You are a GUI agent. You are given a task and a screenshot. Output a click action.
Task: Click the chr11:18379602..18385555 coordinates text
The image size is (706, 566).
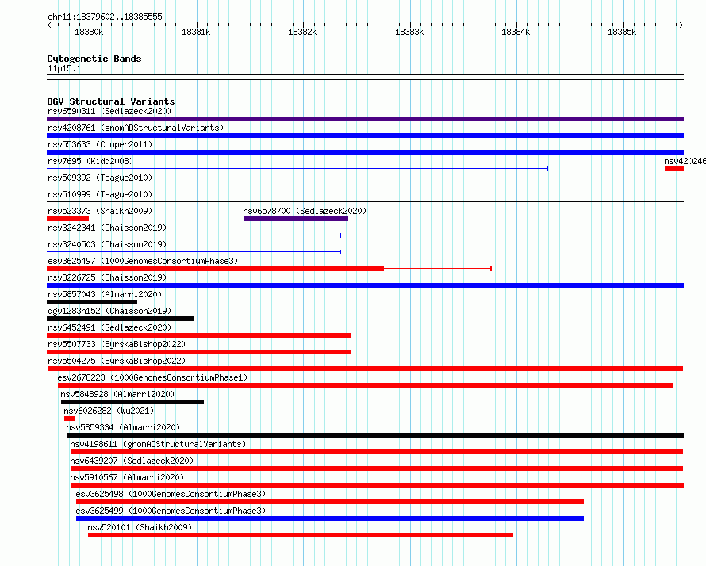coord(105,17)
